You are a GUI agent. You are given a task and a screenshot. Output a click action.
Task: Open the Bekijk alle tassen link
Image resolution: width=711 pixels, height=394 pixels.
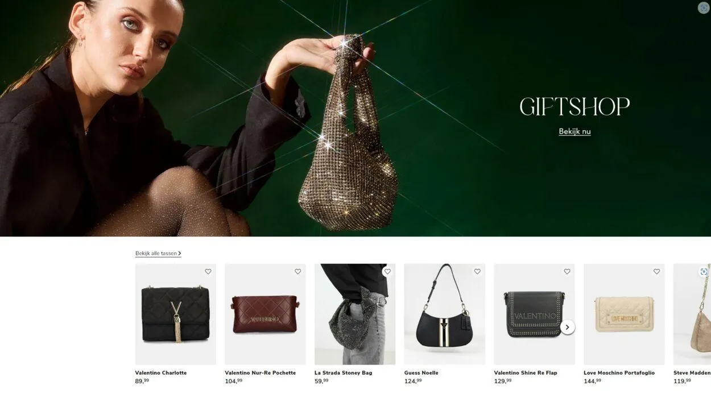click(x=158, y=254)
